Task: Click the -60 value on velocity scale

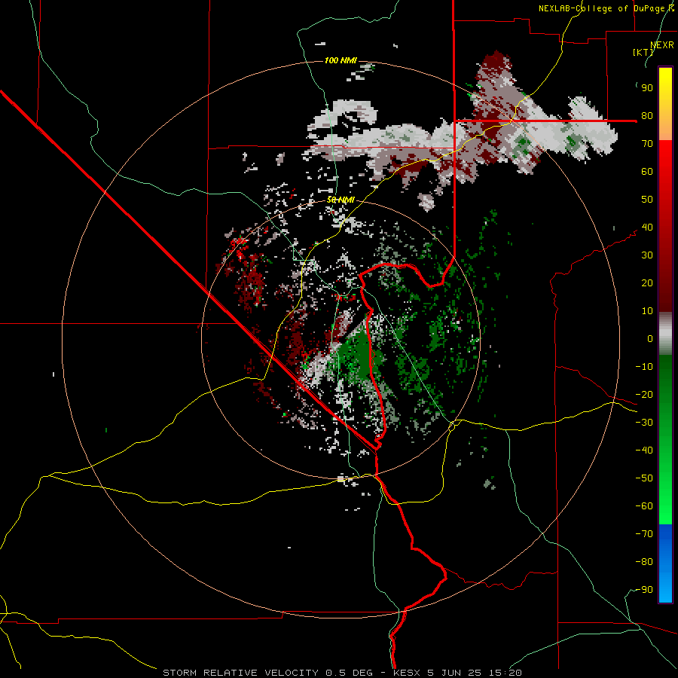Action: click(x=644, y=506)
